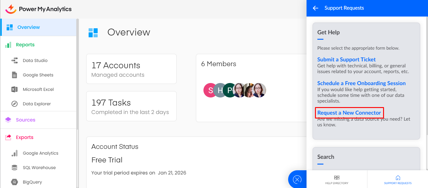Click the Google Sheets icon in sidebar
Screen dimensions: 428x188
14,75
